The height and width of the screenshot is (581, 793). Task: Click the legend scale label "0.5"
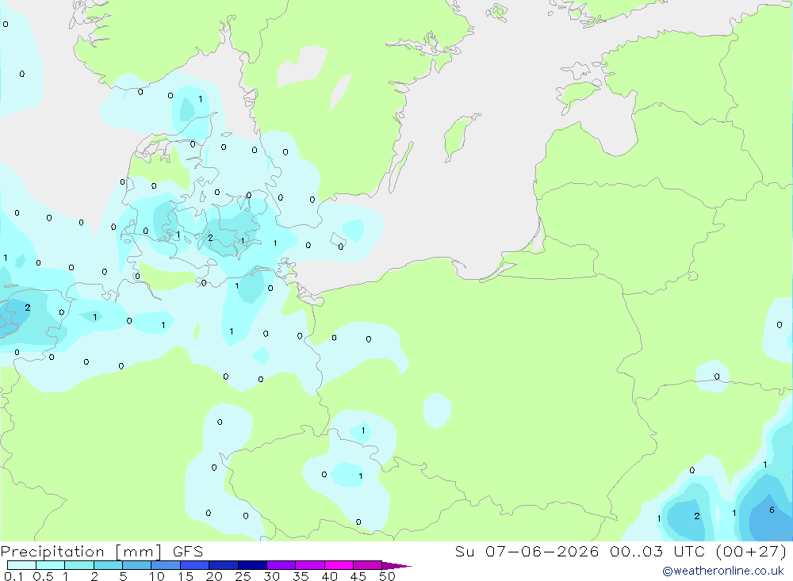[x=43, y=576]
